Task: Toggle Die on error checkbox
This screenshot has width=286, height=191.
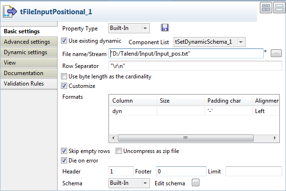Action: pyautogui.click(x=65, y=160)
